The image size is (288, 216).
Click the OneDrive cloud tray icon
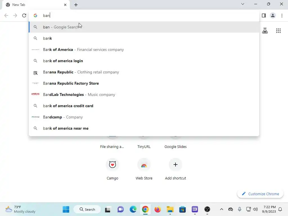(x=231, y=209)
